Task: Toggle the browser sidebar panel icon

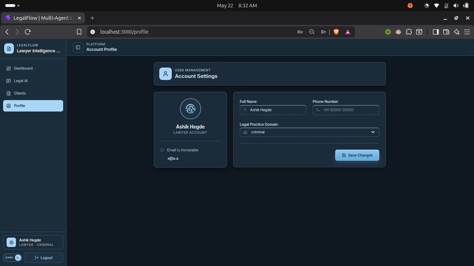Action: click(436, 32)
